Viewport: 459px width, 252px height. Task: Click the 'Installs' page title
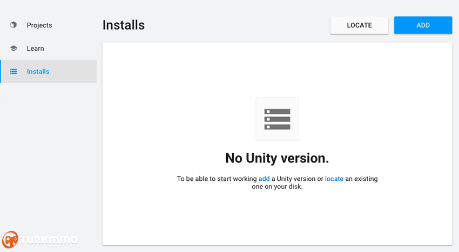pos(124,25)
